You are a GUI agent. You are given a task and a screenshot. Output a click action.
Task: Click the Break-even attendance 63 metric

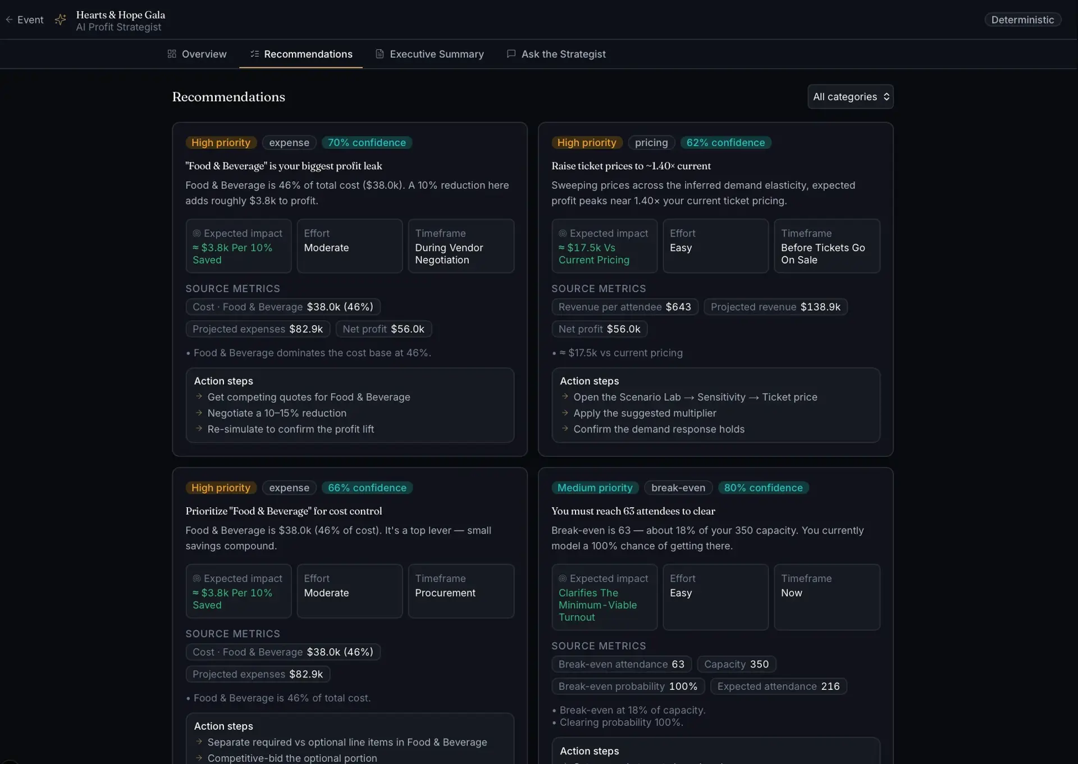point(622,664)
